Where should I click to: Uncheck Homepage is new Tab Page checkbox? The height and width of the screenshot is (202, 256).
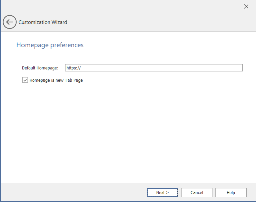(25, 80)
